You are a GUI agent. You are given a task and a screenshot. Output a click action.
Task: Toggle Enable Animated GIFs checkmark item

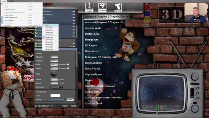[x=21, y=17]
